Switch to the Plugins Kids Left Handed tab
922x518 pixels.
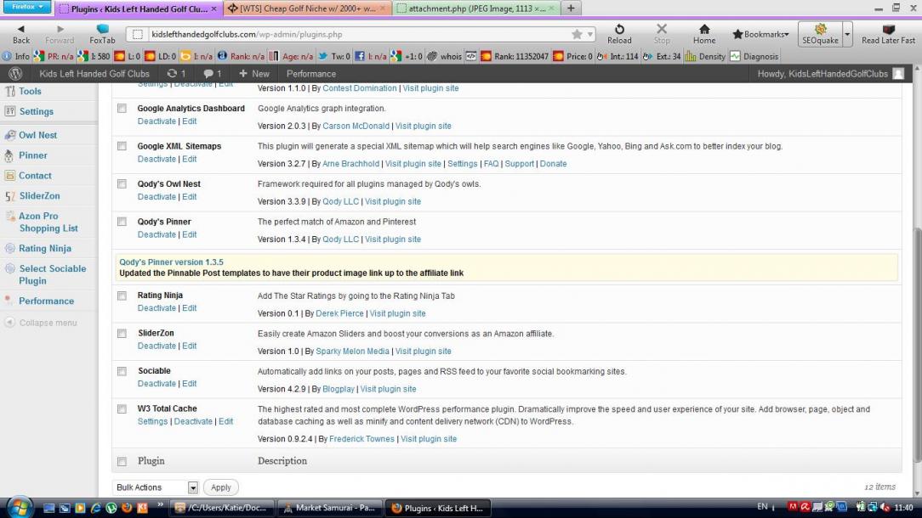(x=139, y=8)
